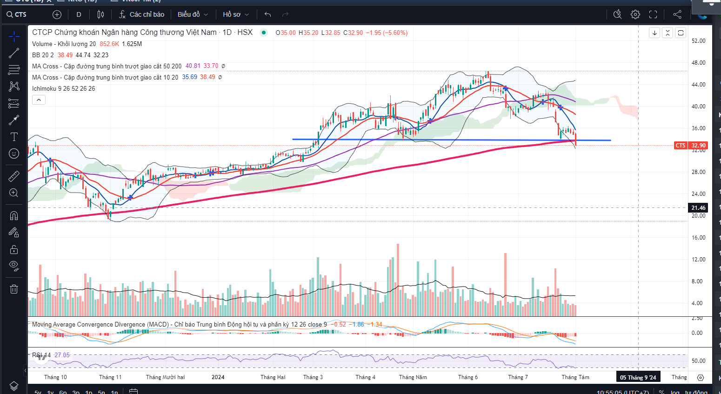The height and width of the screenshot is (394, 721).
Task: Click the C32.90 close value
Action: (x=353, y=33)
